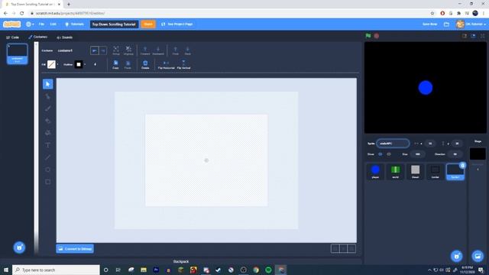
Task: Click the Delete trash icon
Action: (x=145, y=64)
